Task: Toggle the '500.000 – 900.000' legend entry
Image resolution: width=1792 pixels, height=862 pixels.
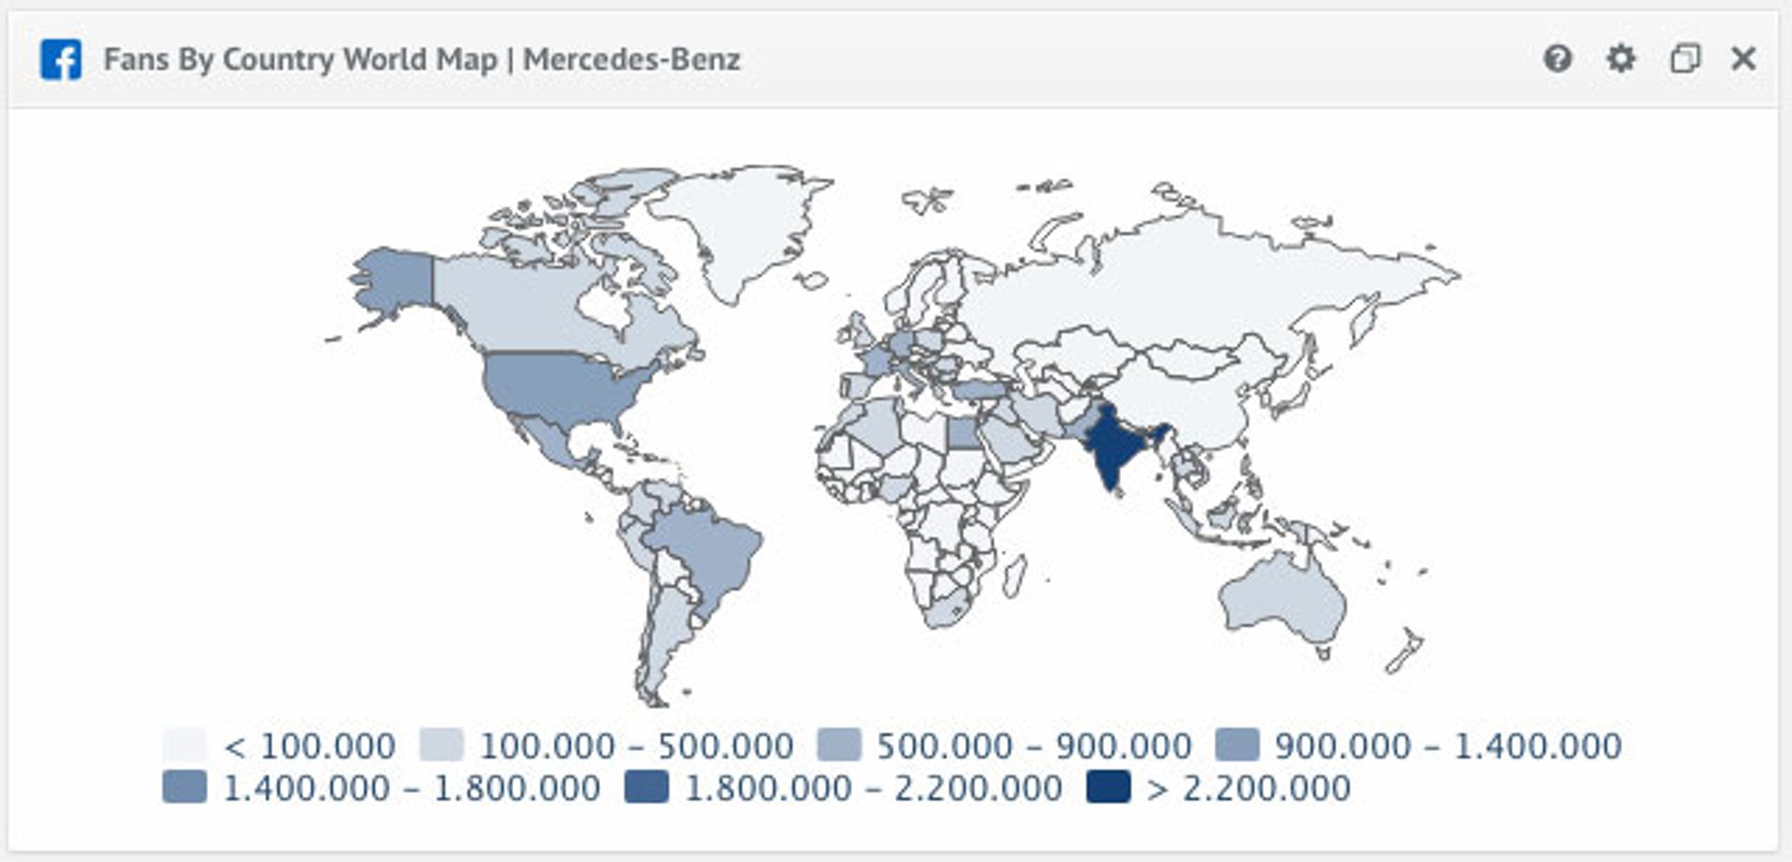Action: tap(839, 744)
